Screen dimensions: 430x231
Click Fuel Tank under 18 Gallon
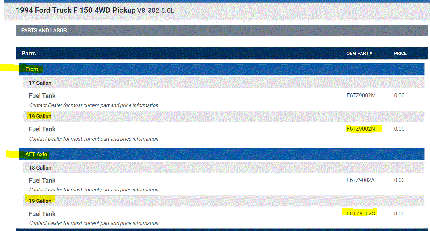coord(42,181)
